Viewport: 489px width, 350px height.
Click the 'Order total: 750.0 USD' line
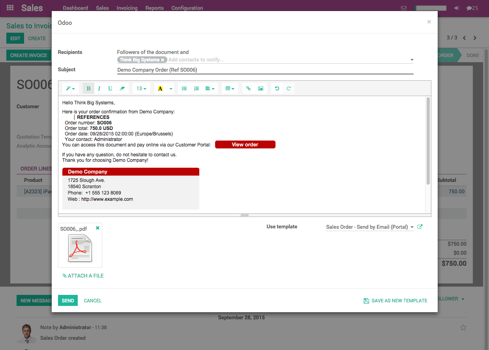coord(89,128)
